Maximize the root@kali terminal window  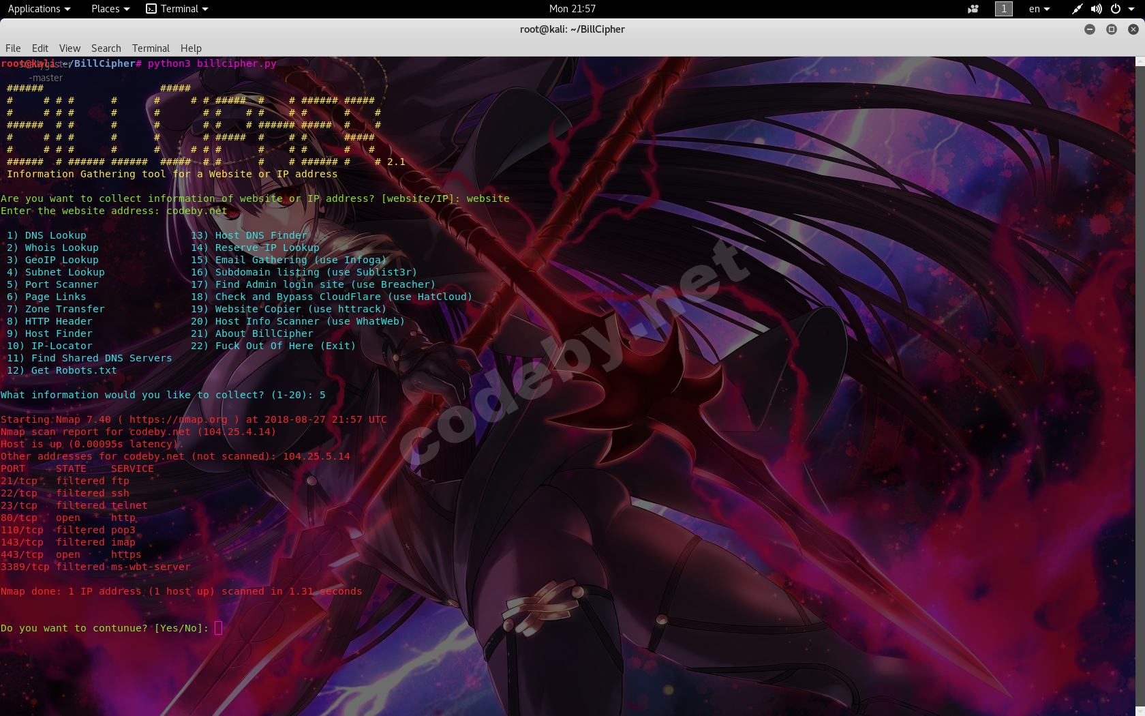point(1112,29)
